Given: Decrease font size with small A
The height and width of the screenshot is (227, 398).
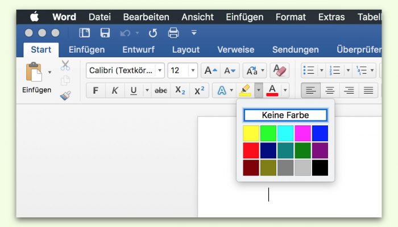Looking at the screenshot, I should click(230, 70).
